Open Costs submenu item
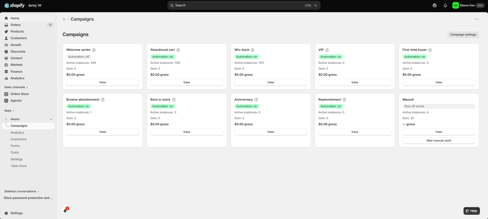488x219 pixels. [15, 152]
